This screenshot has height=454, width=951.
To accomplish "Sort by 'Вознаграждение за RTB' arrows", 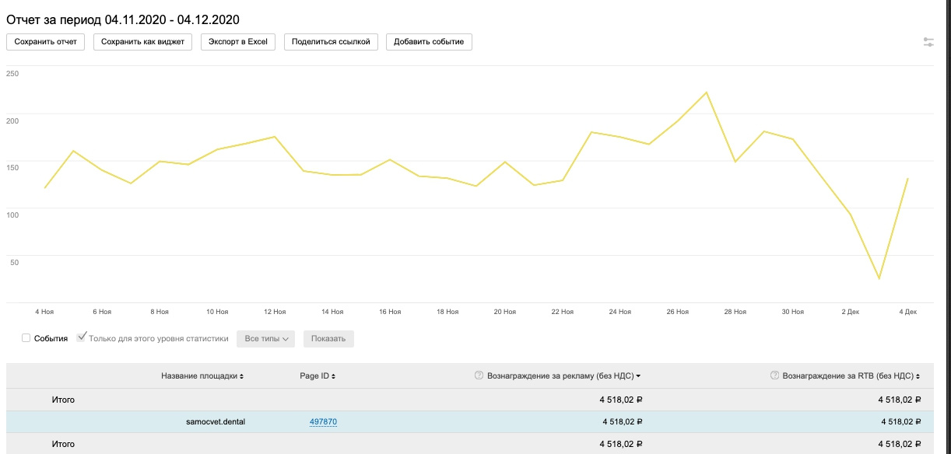I will 918,376.
